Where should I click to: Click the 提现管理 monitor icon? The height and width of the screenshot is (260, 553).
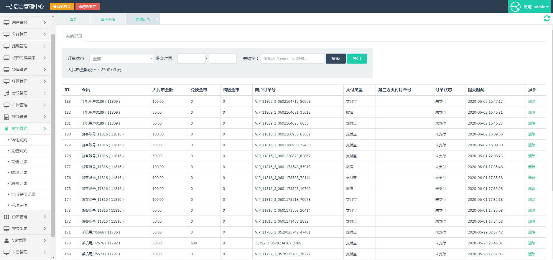coord(6,46)
